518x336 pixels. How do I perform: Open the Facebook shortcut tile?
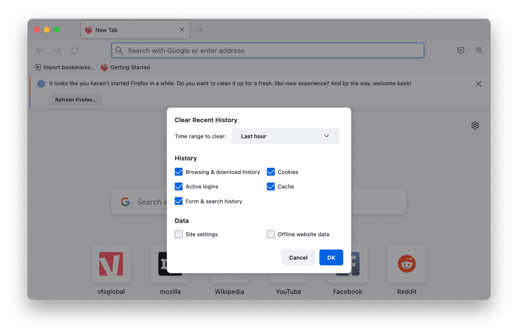click(348, 264)
